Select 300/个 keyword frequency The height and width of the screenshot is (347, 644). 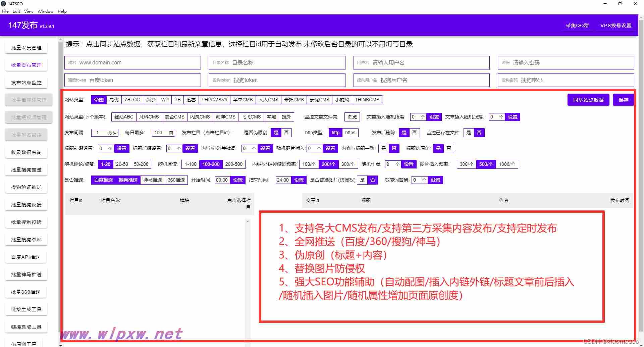348,164
